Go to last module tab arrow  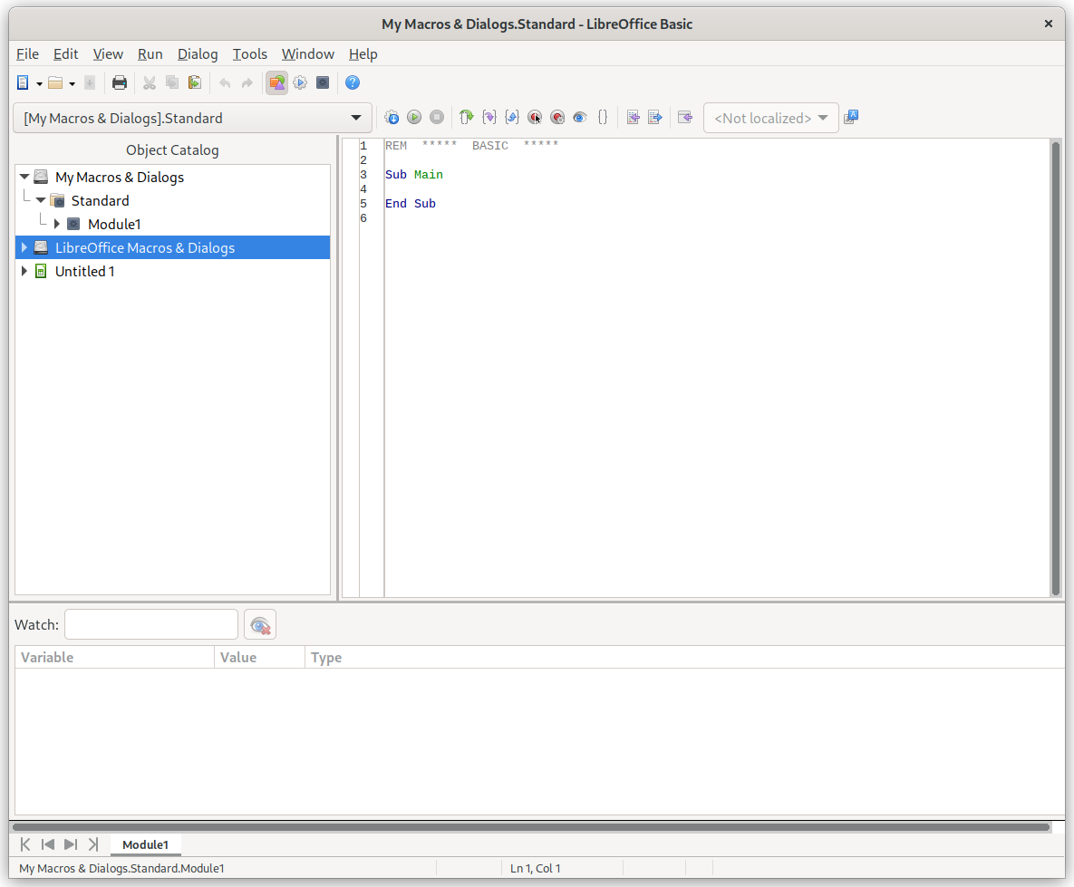pyautogui.click(x=93, y=844)
